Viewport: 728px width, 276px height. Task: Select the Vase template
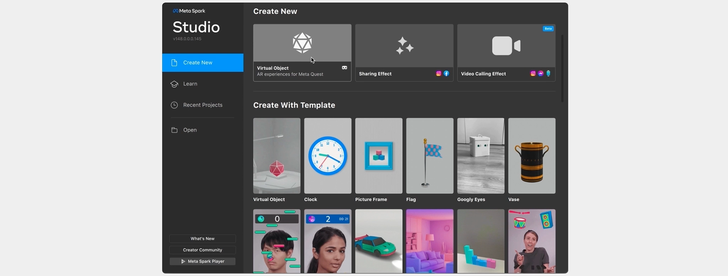(x=532, y=156)
